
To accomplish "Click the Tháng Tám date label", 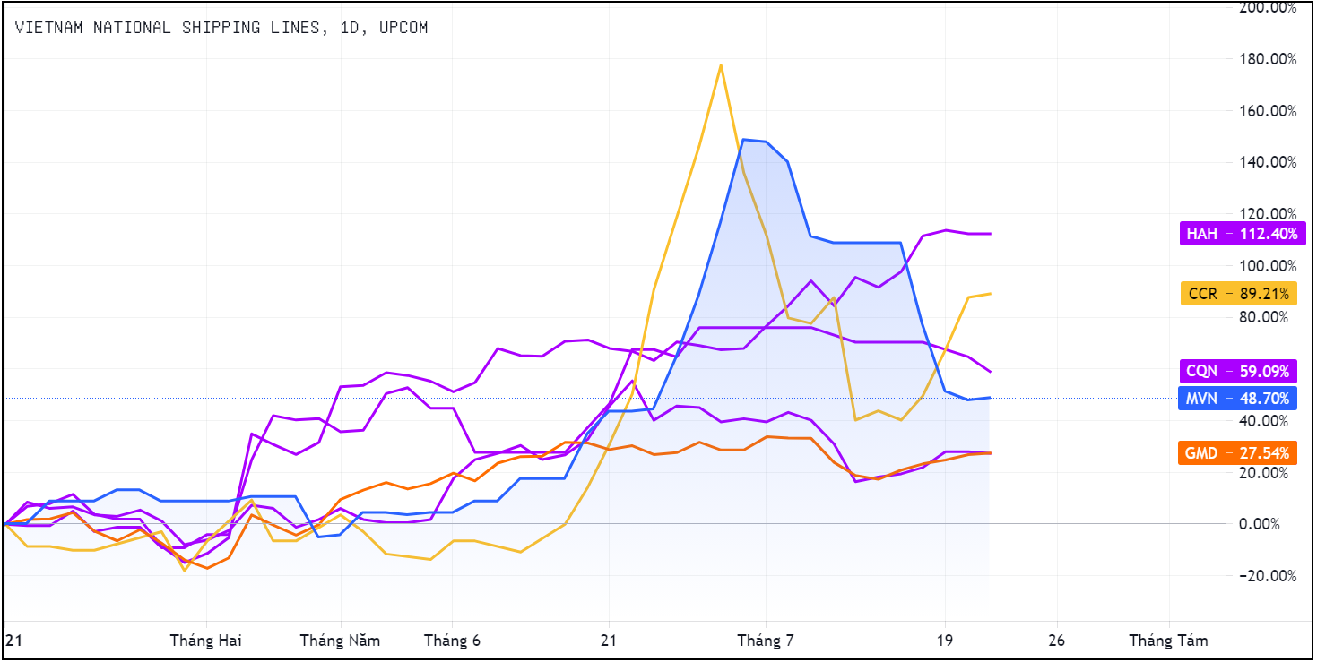I will click(x=1168, y=641).
